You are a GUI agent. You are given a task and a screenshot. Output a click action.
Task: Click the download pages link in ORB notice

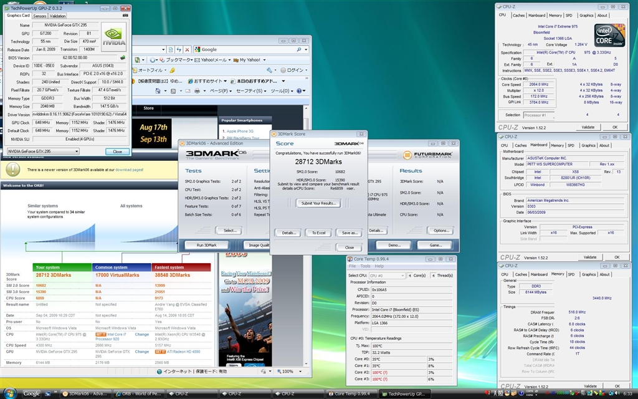point(128,170)
